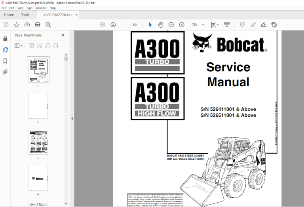This screenshot has height=207, width=304.
Task: Select the A300 6902728 document tab
Action: point(58,15)
